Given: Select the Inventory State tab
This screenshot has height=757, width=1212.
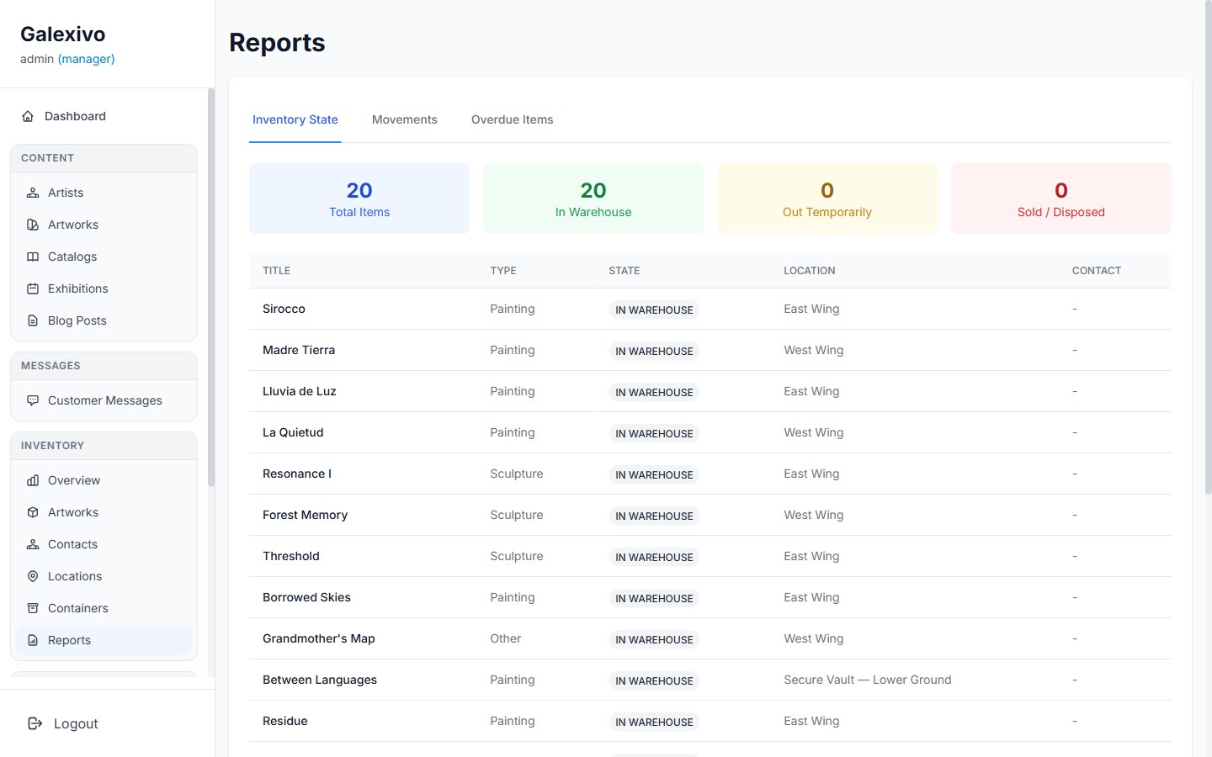Looking at the screenshot, I should 295,119.
